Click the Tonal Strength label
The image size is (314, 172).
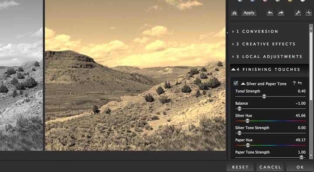tap(248, 91)
